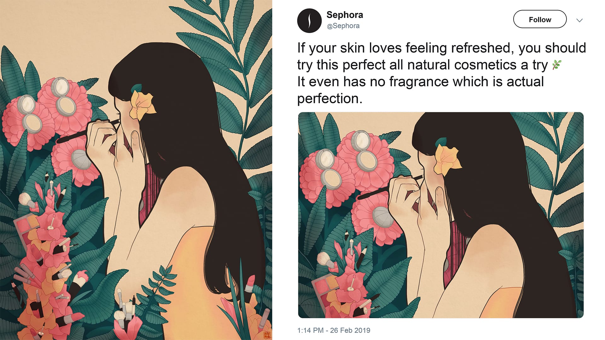Click the herb emoji in the tweet
The height and width of the screenshot is (340, 605).
tap(556, 65)
